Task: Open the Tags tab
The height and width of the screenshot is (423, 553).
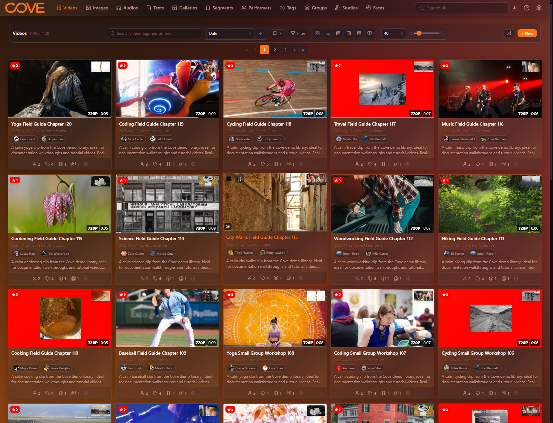Action: pos(288,8)
